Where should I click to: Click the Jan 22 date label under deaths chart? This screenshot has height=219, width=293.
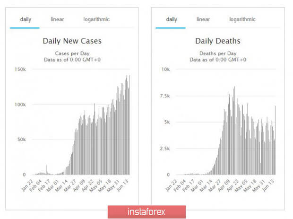click(171, 185)
